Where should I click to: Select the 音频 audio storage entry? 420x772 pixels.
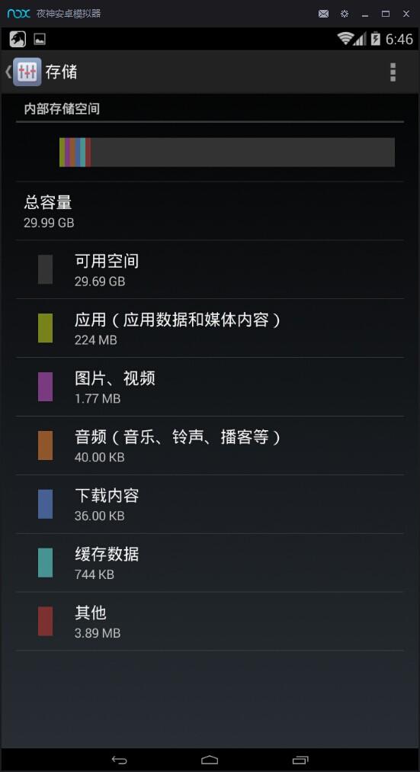210,446
